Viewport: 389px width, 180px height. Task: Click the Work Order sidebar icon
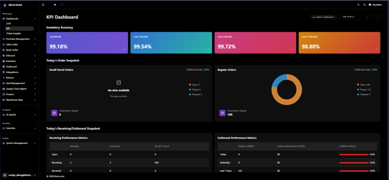(x=4, y=50)
